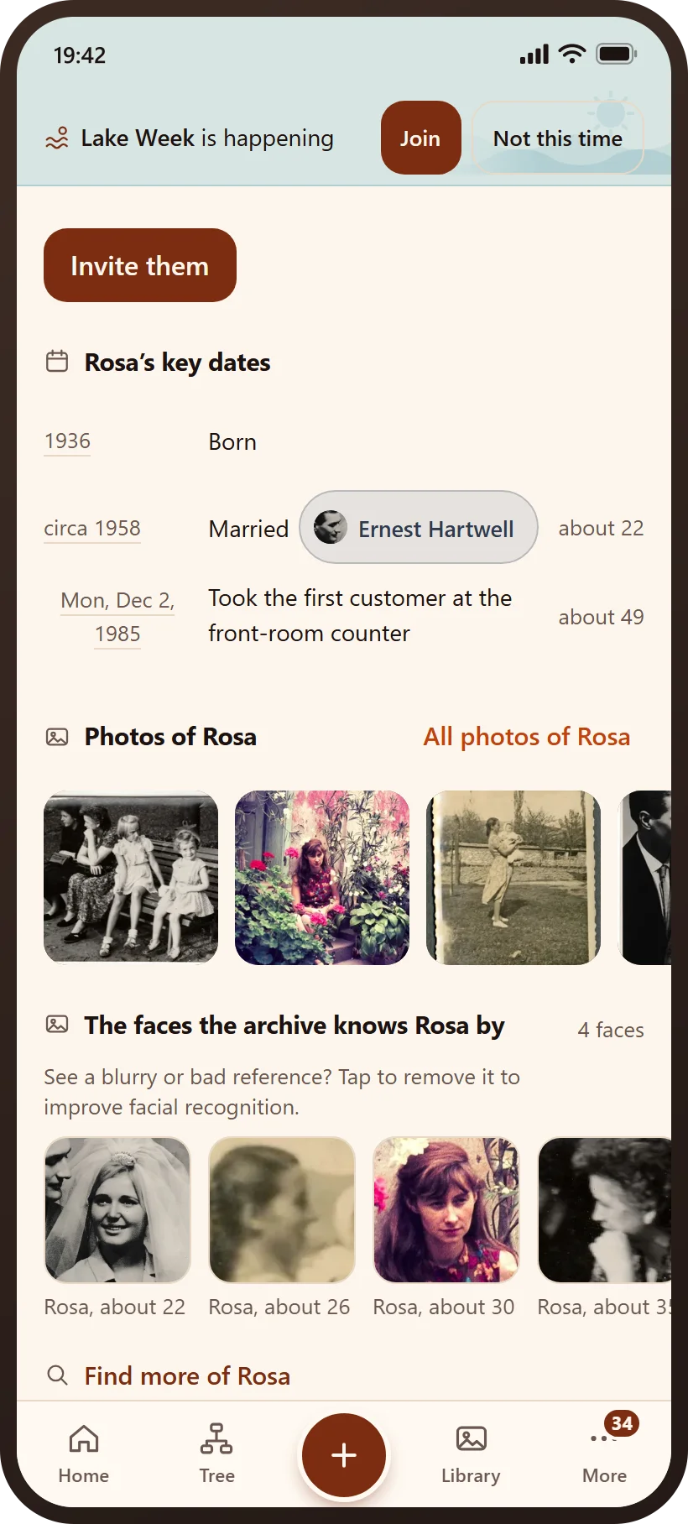The width and height of the screenshot is (688, 1524).
Task: Open the Library tab
Action: [471, 1454]
